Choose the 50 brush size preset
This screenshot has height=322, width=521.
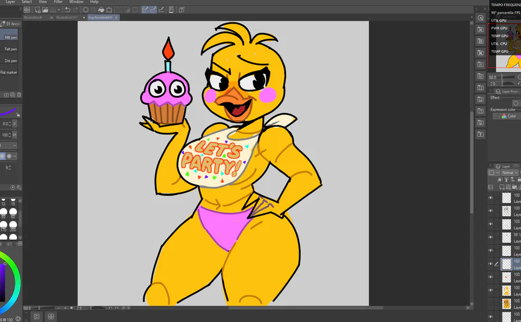pyautogui.click(x=3, y=213)
